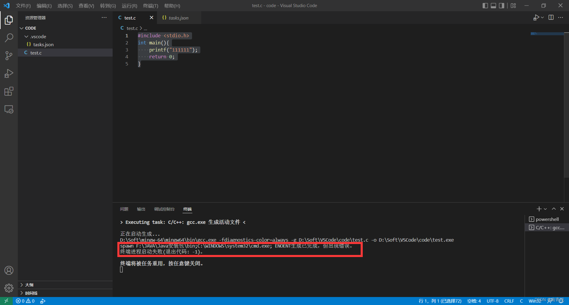Select the Remote Explorer icon

point(9,109)
